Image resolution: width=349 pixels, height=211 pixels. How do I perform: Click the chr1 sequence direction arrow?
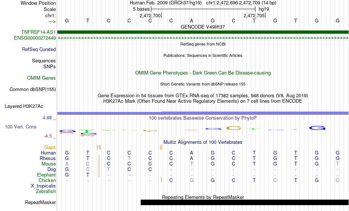coord(52,21)
